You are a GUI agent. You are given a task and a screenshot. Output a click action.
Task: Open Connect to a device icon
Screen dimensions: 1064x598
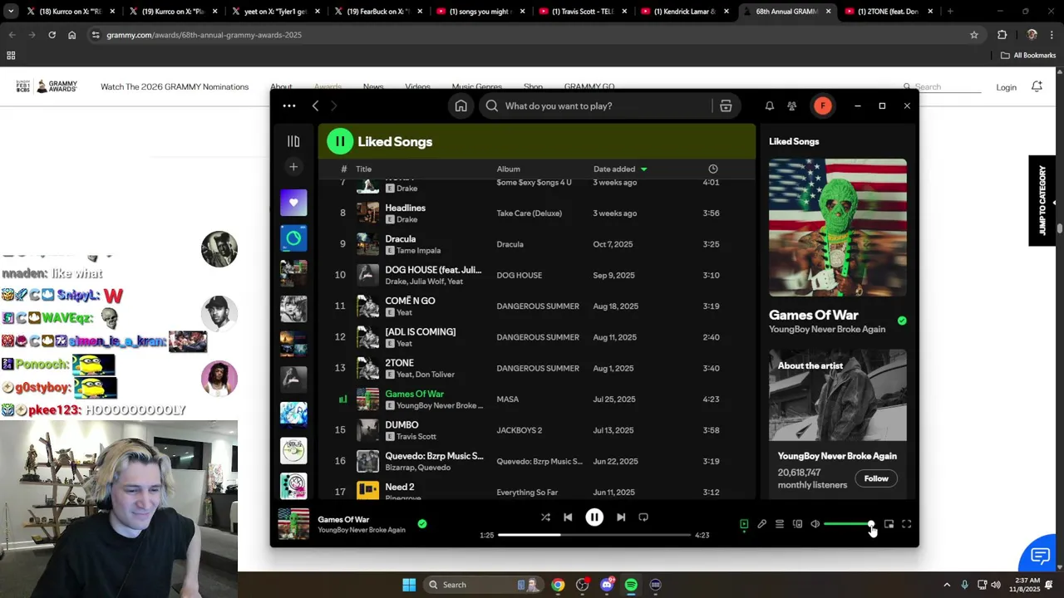pyautogui.click(x=797, y=524)
